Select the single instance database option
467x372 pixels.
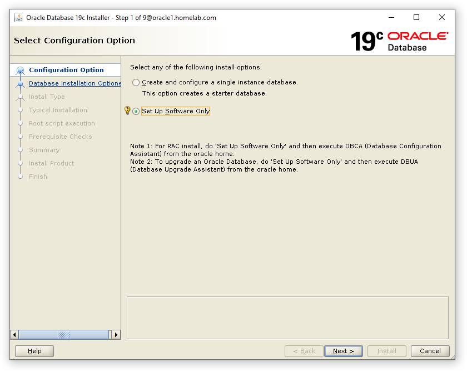[x=135, y=82]
